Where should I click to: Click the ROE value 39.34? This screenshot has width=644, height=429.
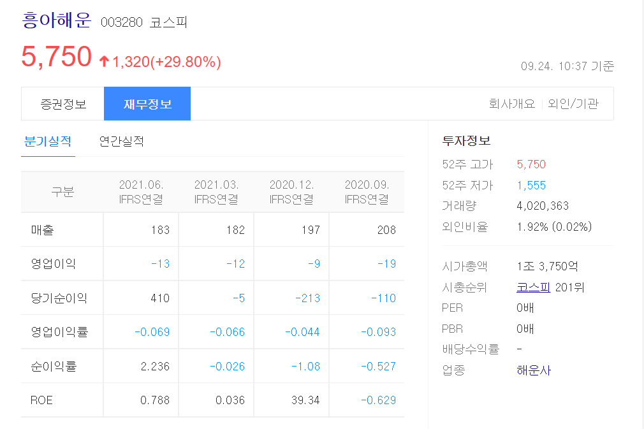pos(305,400)
